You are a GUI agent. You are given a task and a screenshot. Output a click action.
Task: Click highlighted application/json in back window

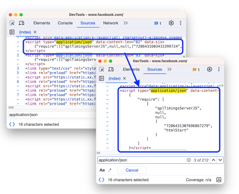[x=74, y=42]
